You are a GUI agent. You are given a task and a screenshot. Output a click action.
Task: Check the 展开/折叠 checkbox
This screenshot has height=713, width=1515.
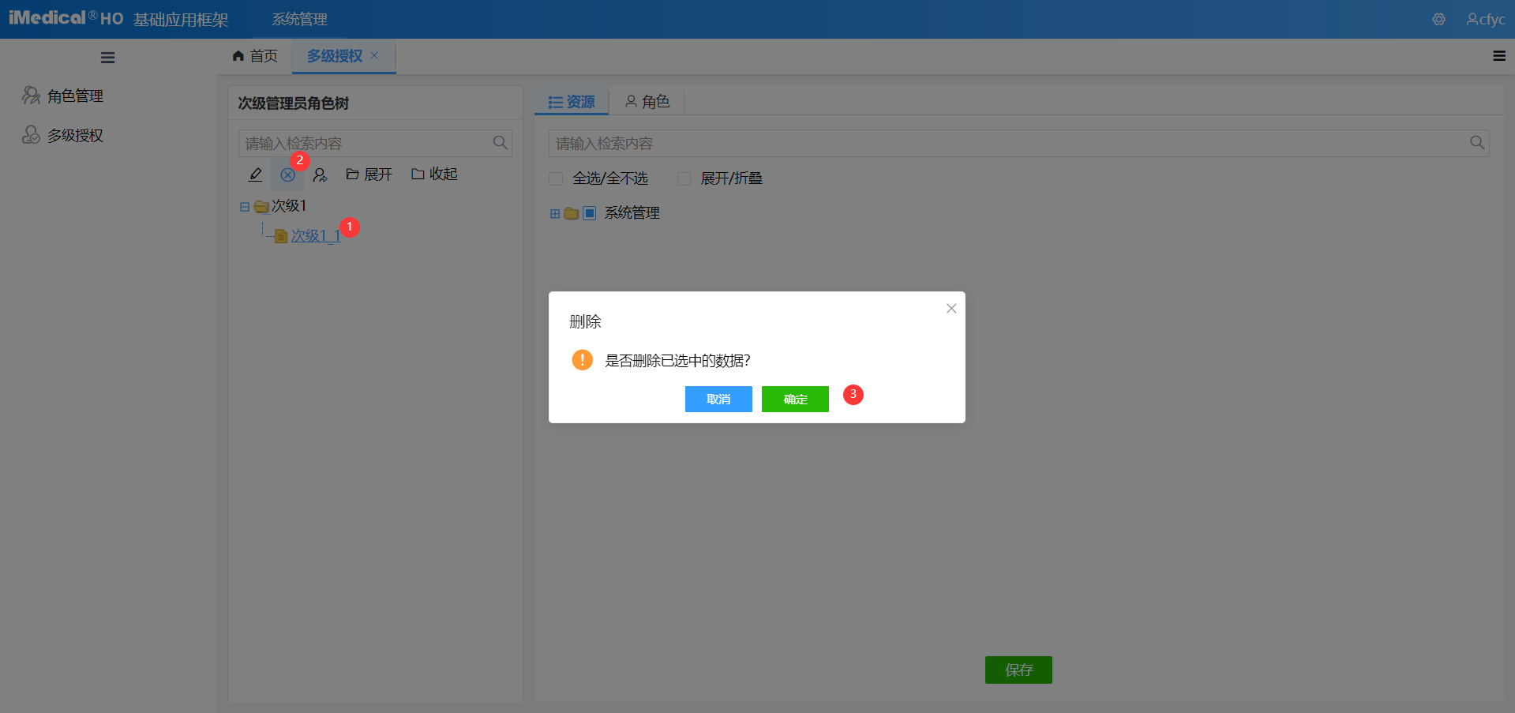coord(684,178)
